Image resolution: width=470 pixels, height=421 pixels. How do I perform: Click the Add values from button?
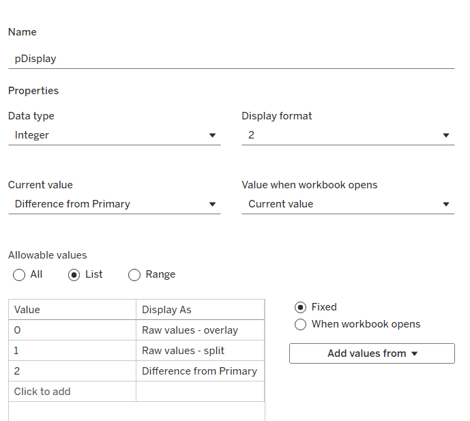[372, 353]
